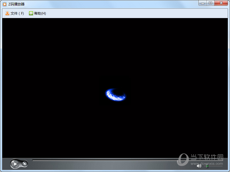Mute audio using the speaker icon
230x172 pixels.
pos(199,166)
